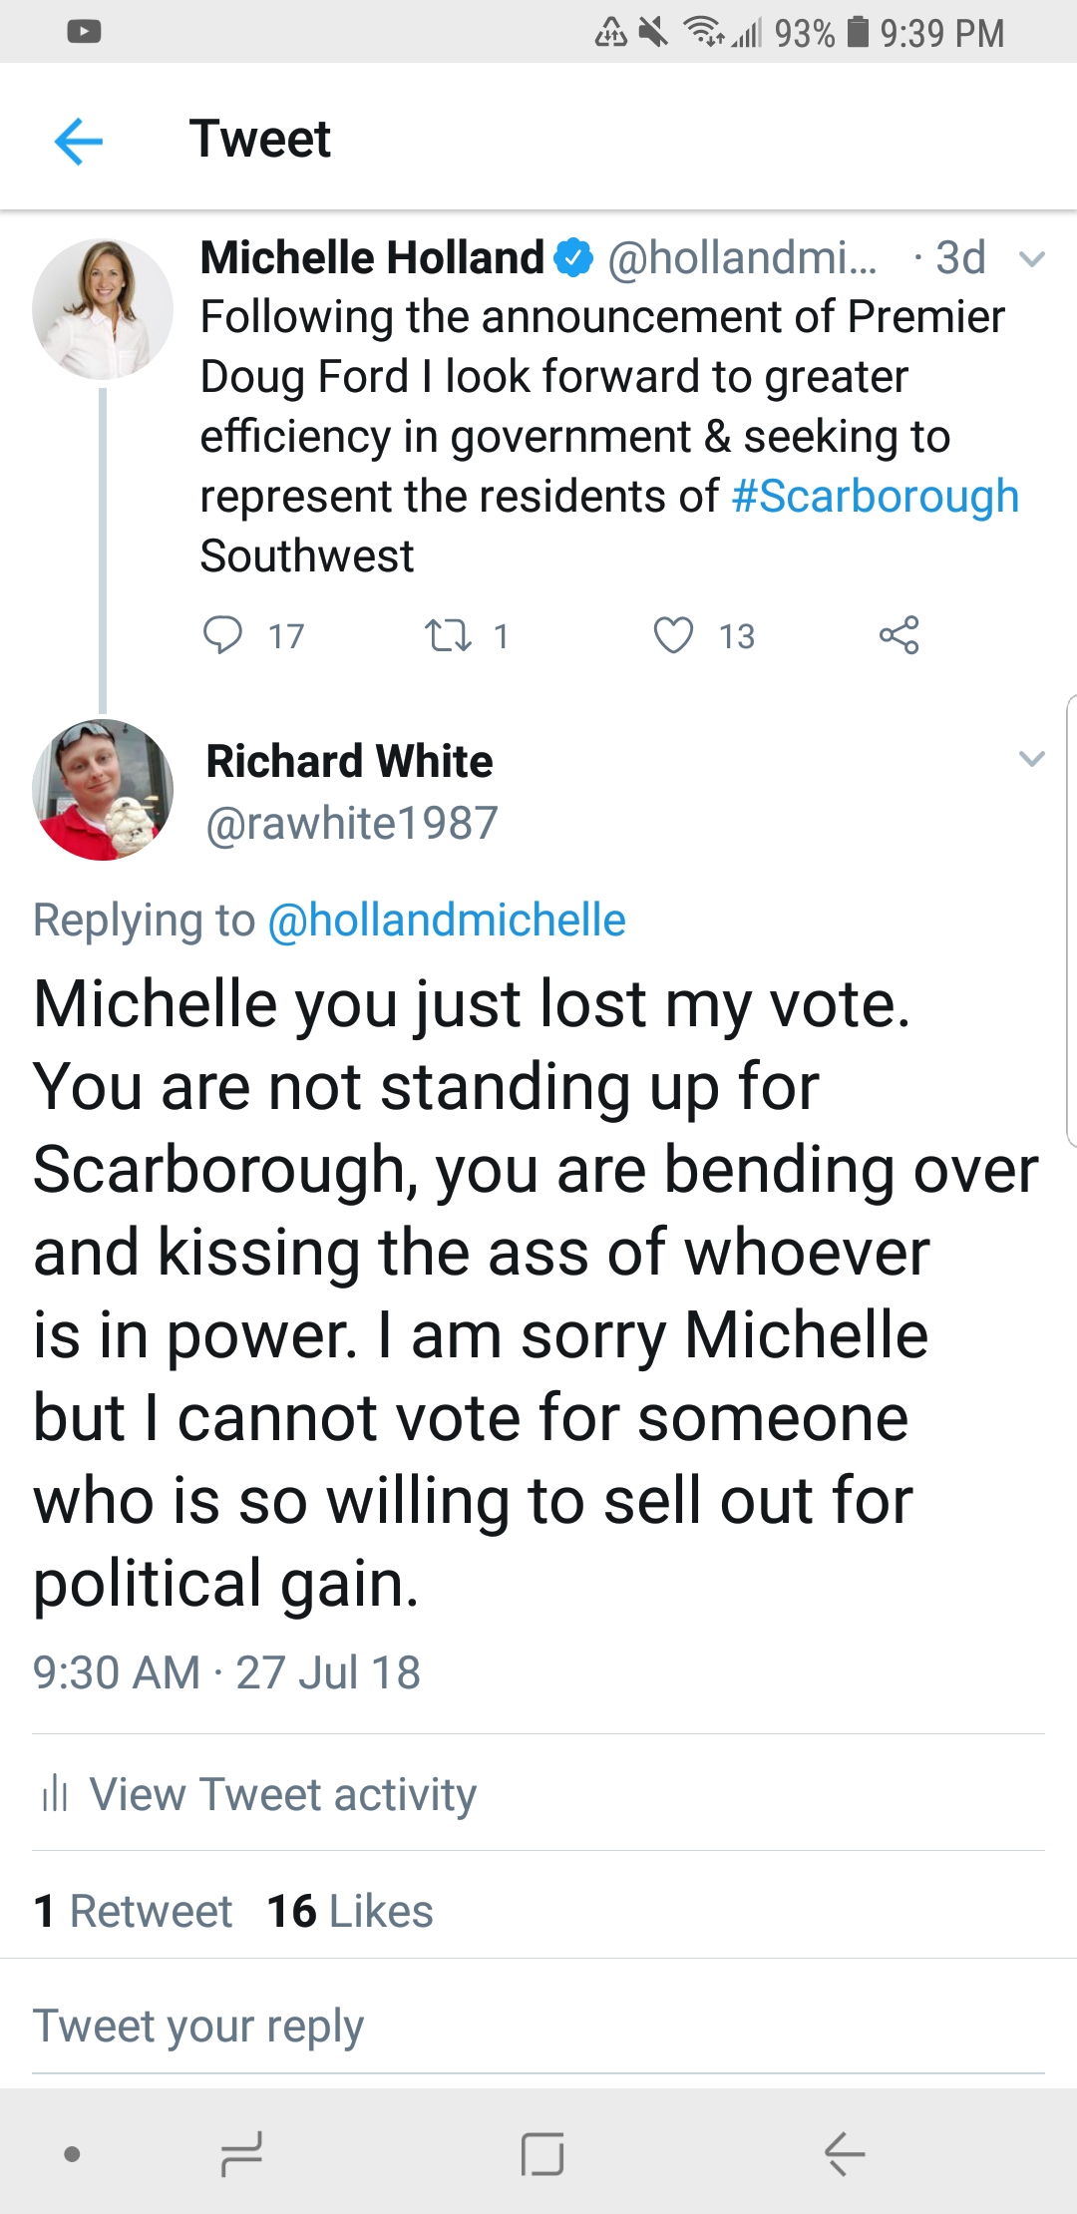Image resolution: width=1077 pixels, height=2214 pixels.
Task: View the list of 16 Likes
Action: [x=350, y=1911]
